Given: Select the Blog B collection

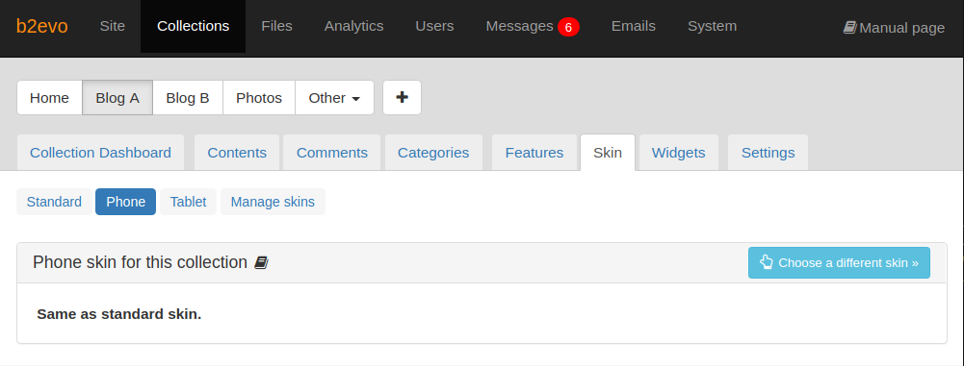Looking at the screenshot, I should coord(188,97).
